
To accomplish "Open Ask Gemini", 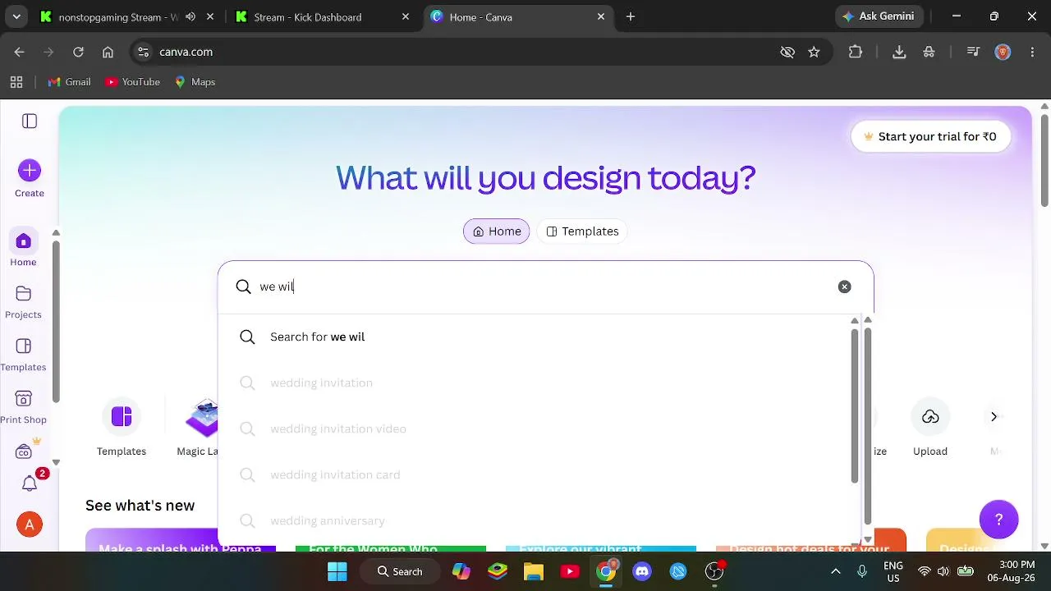I will (x=879, y=16).
